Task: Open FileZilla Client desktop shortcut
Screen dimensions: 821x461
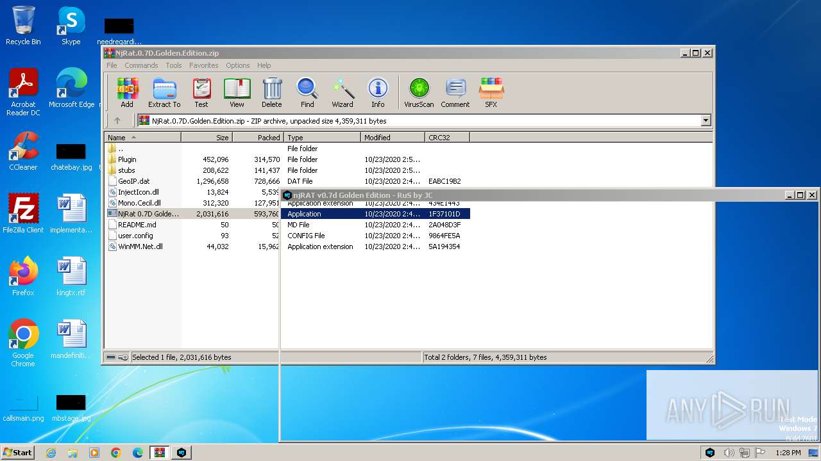Action: tap(23, 213)
